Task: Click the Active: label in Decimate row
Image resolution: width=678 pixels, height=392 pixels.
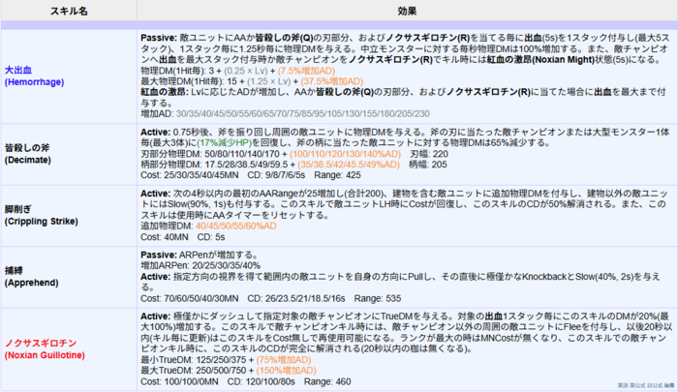Action: [x=156, y=132]
